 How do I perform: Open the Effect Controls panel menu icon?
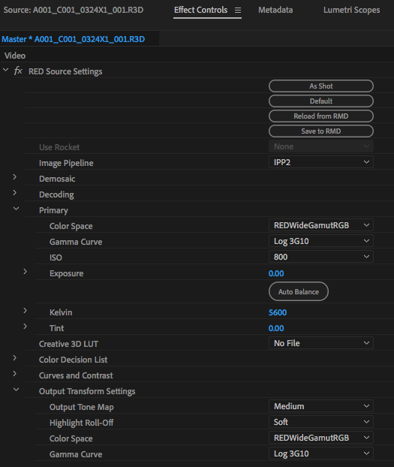click(238, 11)
